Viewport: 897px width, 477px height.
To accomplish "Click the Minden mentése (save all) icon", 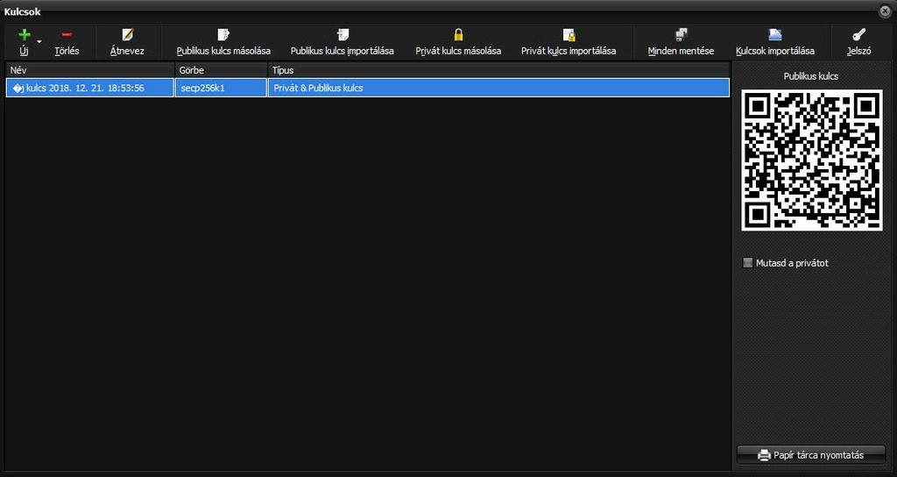I will (681, 35).
